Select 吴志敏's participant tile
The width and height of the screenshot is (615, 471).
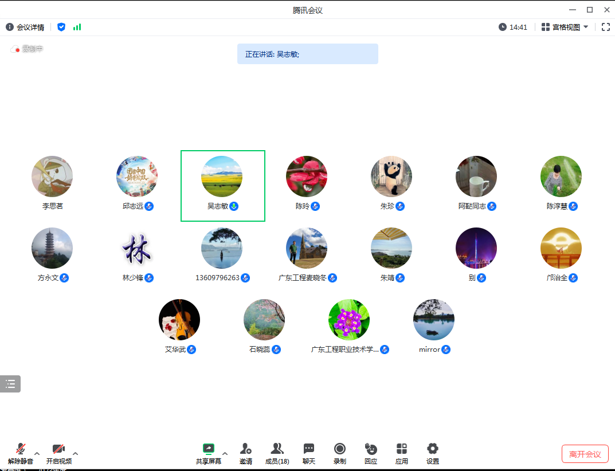pos(222,185)
